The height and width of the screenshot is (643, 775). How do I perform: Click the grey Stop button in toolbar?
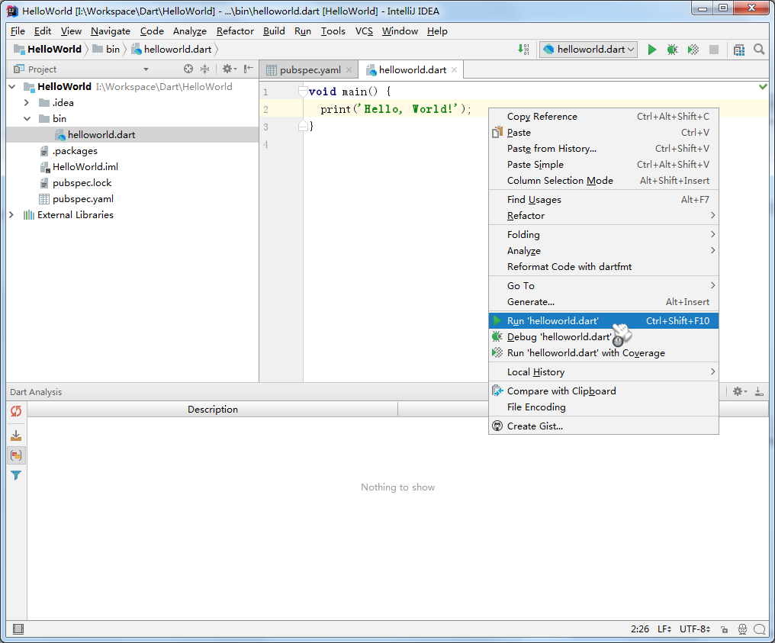click(x=714, y=50)
